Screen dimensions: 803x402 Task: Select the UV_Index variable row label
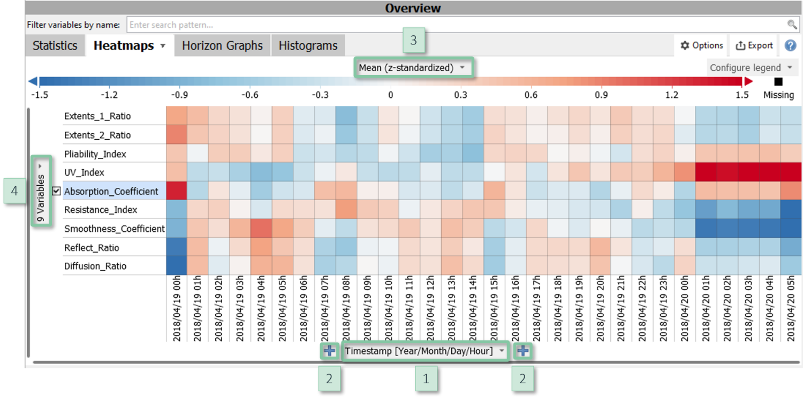point(84,172)
